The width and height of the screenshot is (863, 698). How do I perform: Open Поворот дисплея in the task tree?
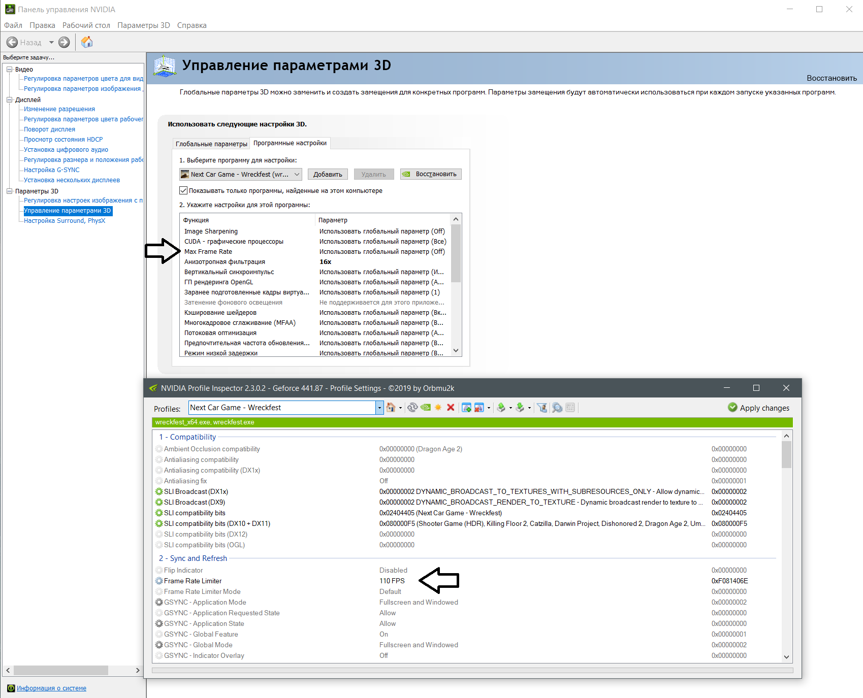(x=49, y=129)
